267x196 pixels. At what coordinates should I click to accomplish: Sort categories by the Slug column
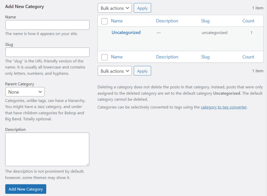tap(205, 21)
